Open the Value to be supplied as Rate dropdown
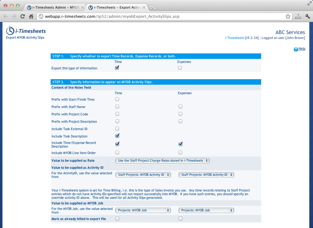 (x=163, y=160)
